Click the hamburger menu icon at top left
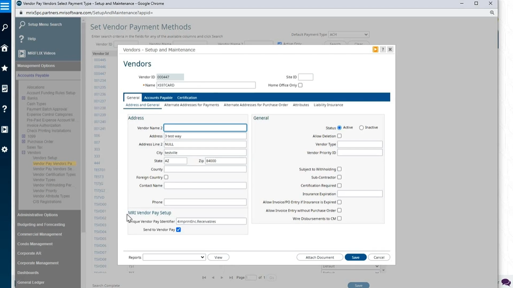Image resolution: width=513 pixels, height=288 pixels. tap(5, 6)
